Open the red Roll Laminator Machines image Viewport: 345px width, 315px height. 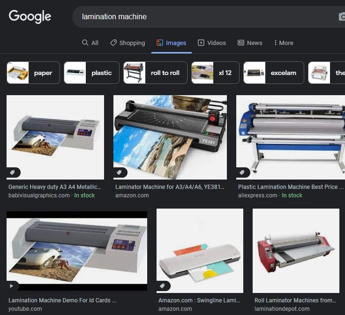pyautogui.click(x=296, y=251)
